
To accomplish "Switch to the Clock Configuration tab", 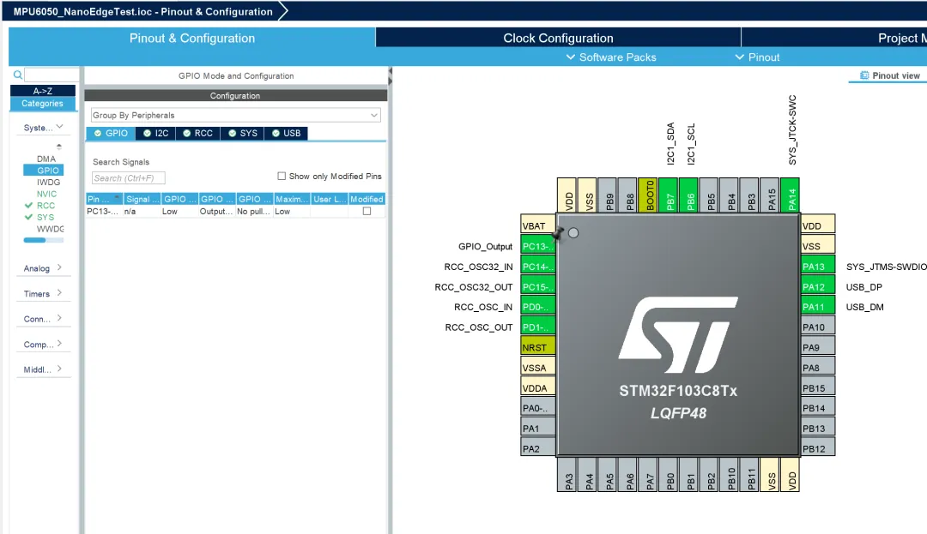I will click(x=558, y=38).
